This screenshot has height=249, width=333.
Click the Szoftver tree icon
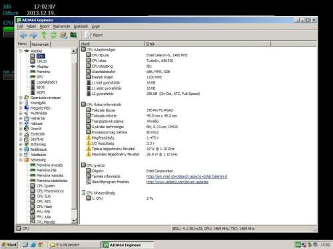click(27, 139)
